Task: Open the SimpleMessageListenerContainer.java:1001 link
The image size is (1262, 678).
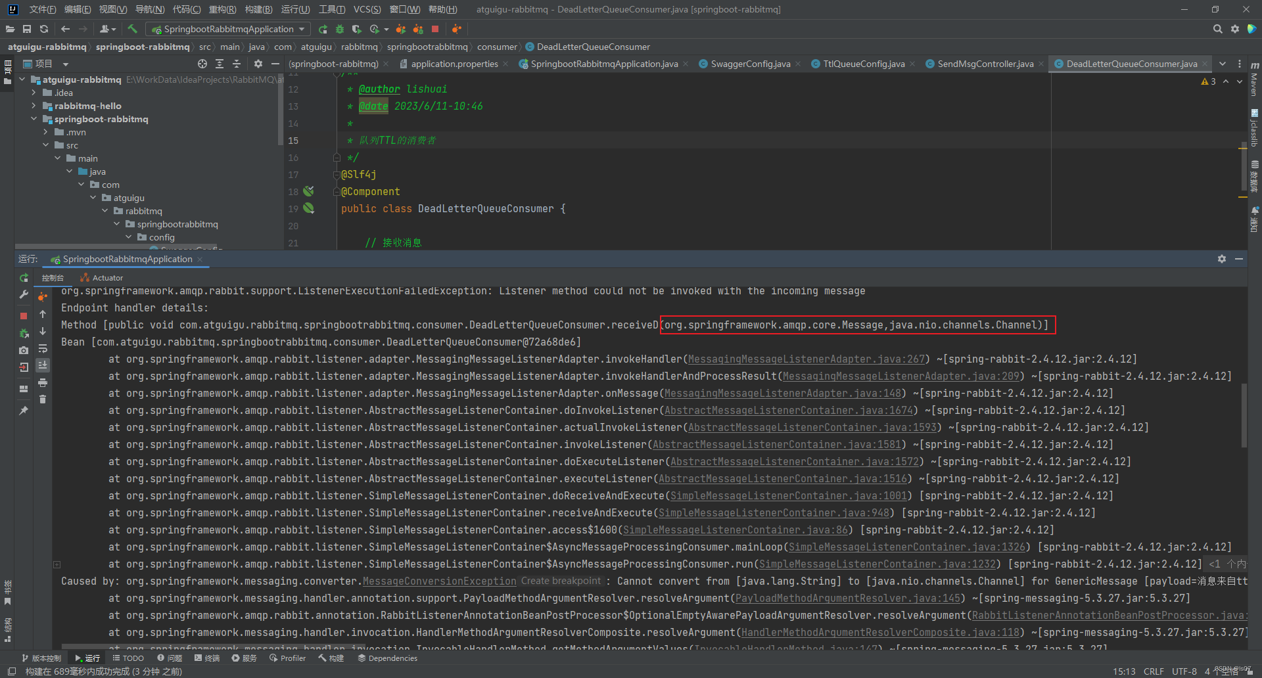Action: click(x=788, y=496)
